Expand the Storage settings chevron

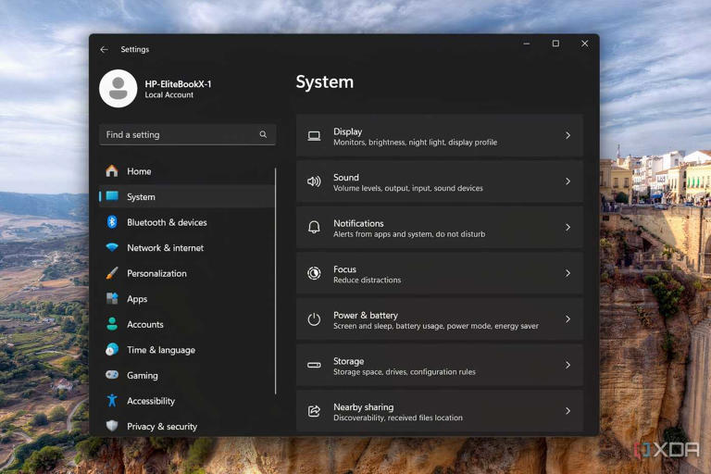tap(568, 365)
